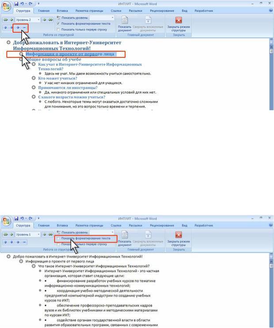Open Разметка страницы tab in upper window

89,11
